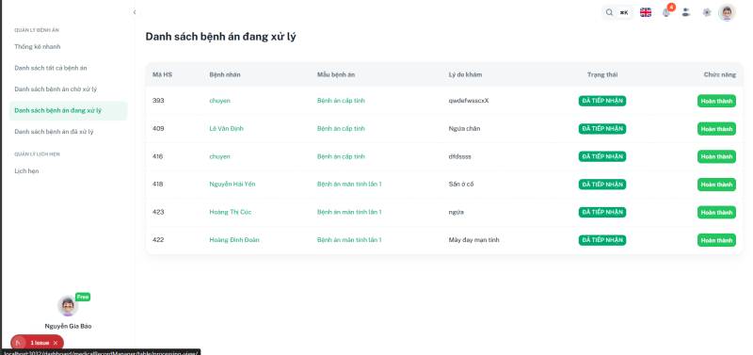Screen dimensions: 753x355
Task: Click sidebar profile avatar of Nguyễn Gia Bảo
Action: pyautogui.click(x=68, y=306)
